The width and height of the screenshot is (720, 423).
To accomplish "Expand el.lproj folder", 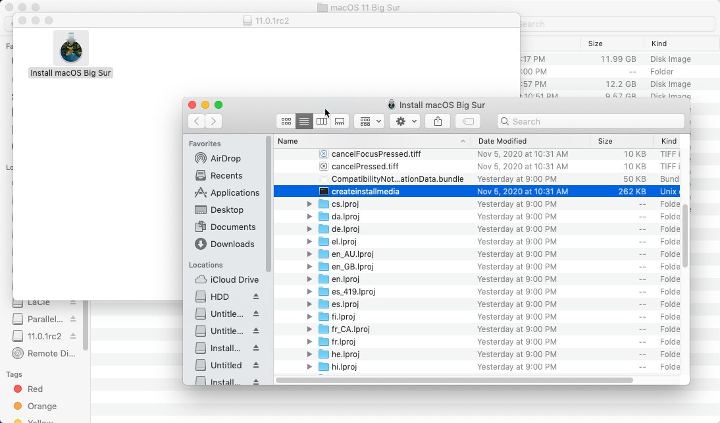I will [309, 241].
